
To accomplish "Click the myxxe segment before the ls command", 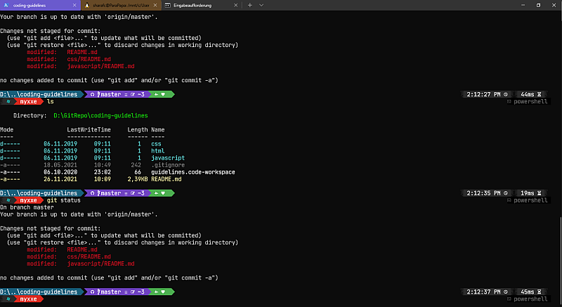I will pos(28,101).
